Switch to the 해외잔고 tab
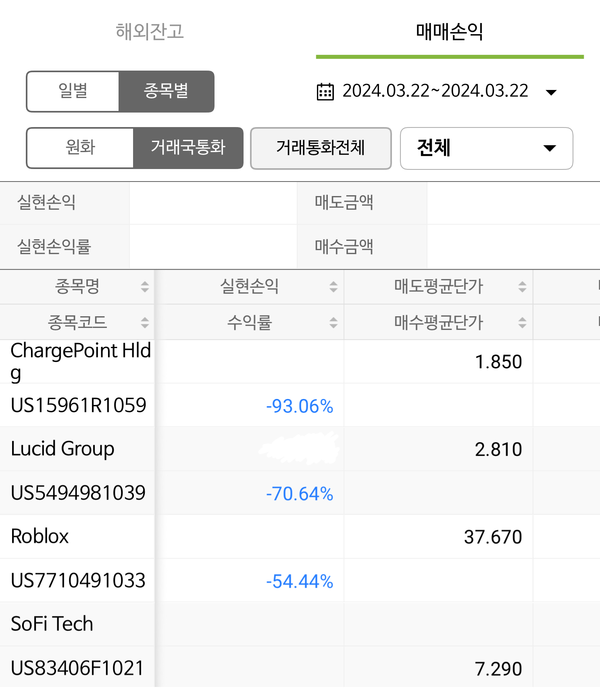The height and width of the screenshot is (691, 600). (150, 31)
